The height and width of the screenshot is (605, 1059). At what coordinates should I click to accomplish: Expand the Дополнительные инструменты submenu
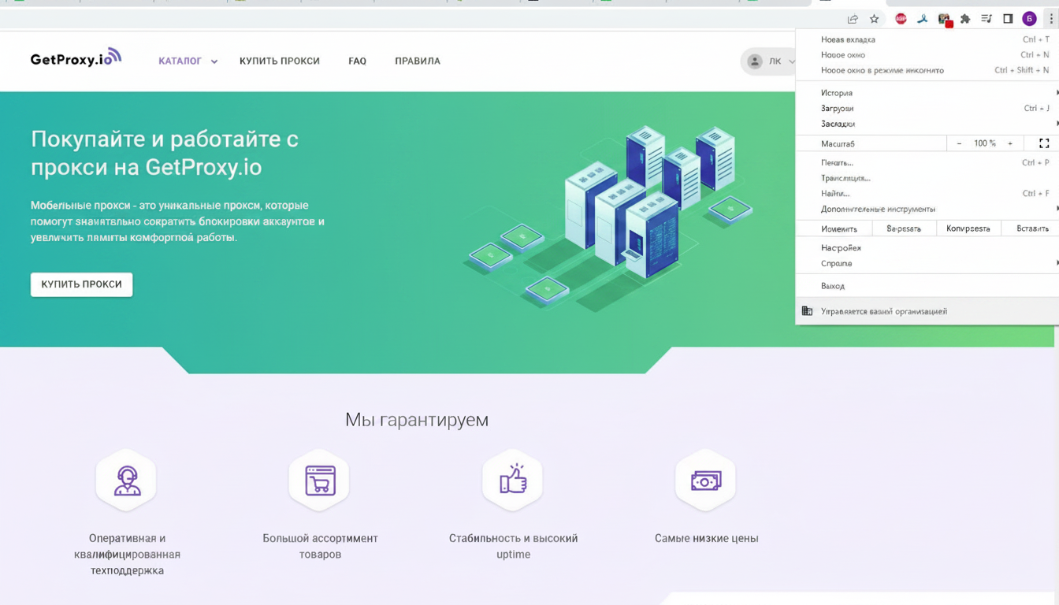[927, 209]
